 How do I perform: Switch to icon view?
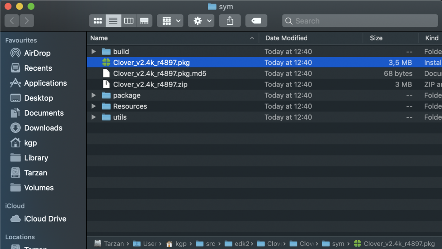pos(98,21)
